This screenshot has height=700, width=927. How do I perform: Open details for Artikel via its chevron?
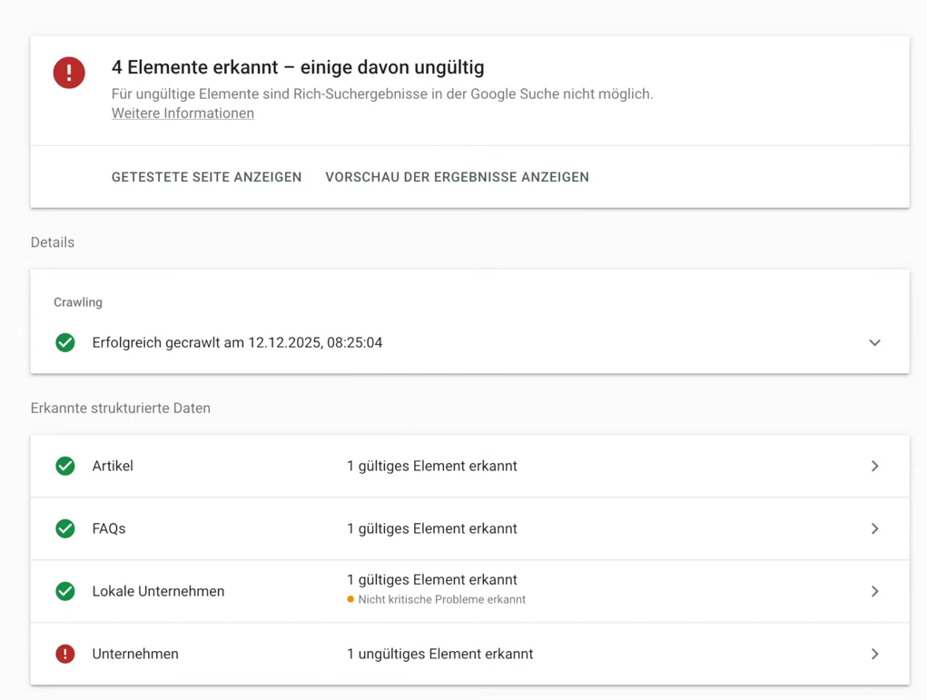(x=874, y=466)
